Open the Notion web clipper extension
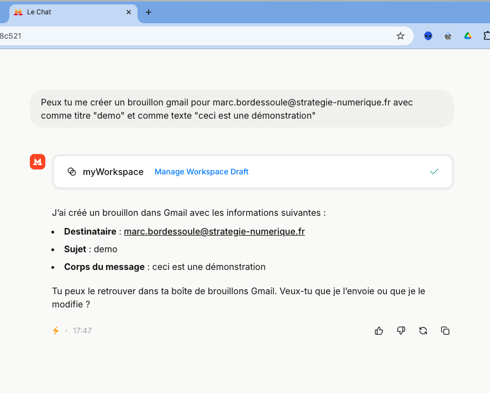This screenshot has width=490, height=393. (448, 36)
